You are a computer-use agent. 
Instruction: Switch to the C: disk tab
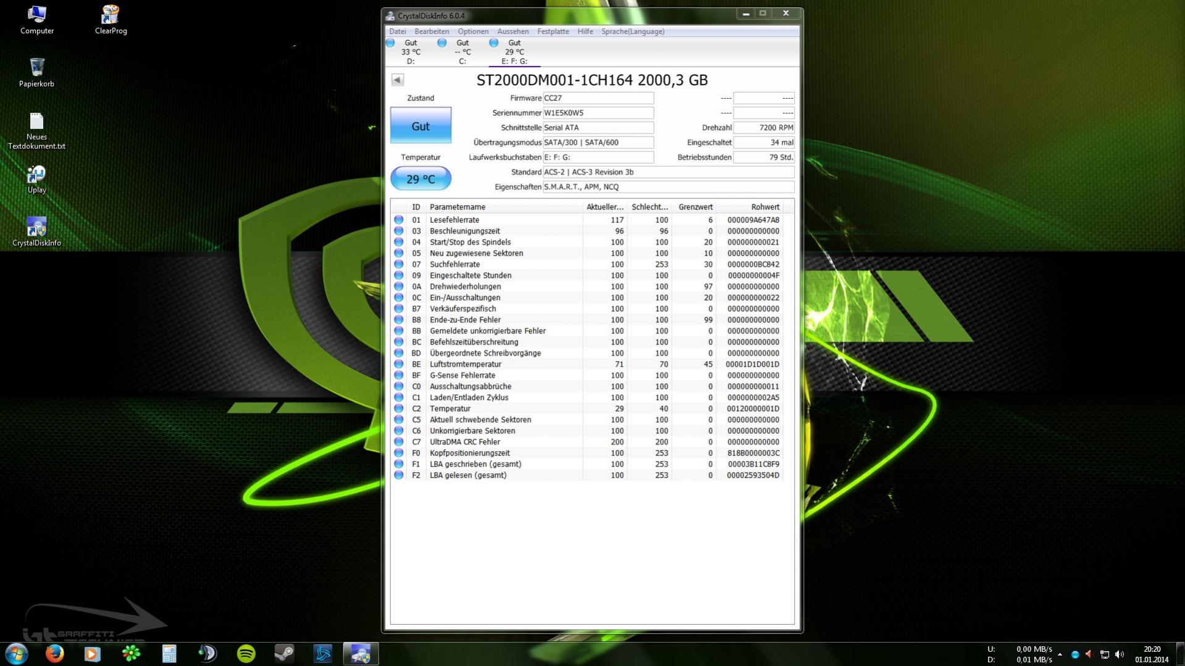point(462,52)
